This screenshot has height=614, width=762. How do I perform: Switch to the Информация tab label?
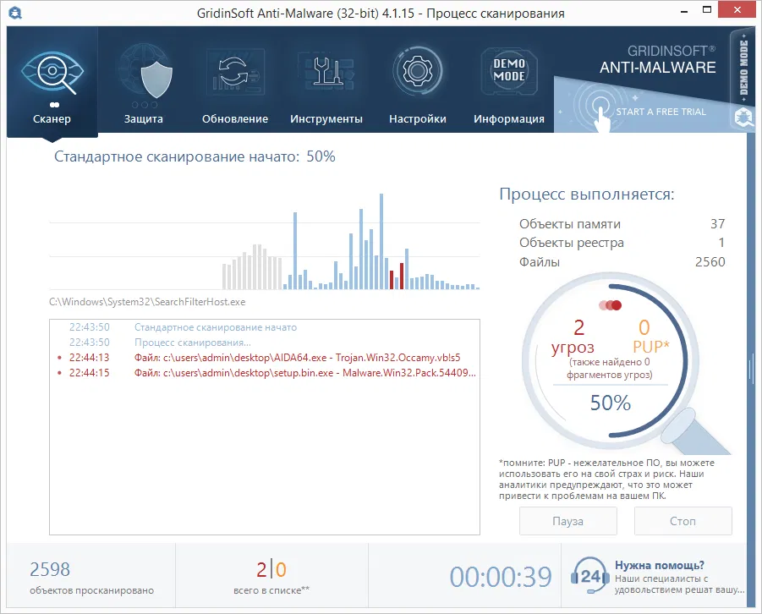click(509, 118)
